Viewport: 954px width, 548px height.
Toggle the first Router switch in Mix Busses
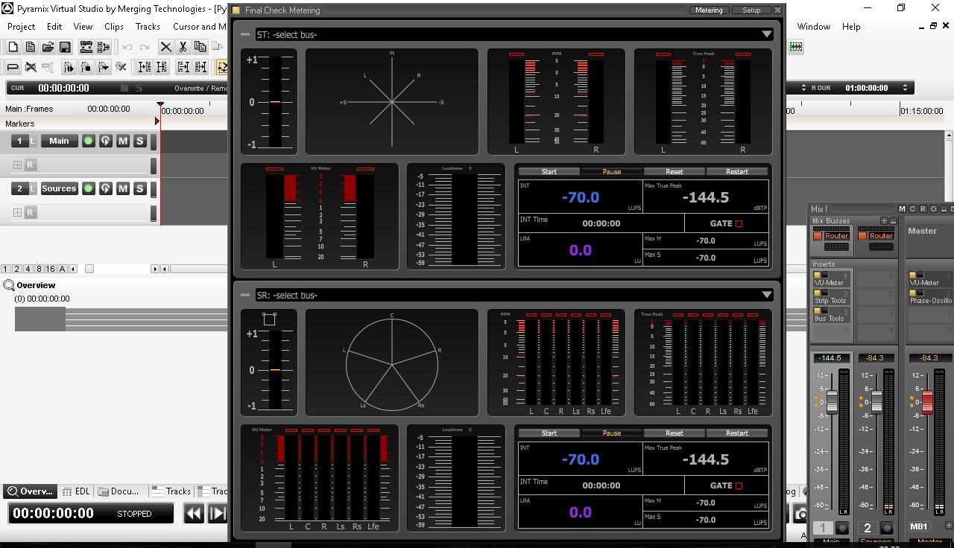pyautogui.click(x=818, y=236)
